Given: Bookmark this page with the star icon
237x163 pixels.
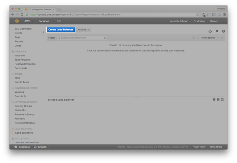Looking at the screenshot, I should (197, 15).
